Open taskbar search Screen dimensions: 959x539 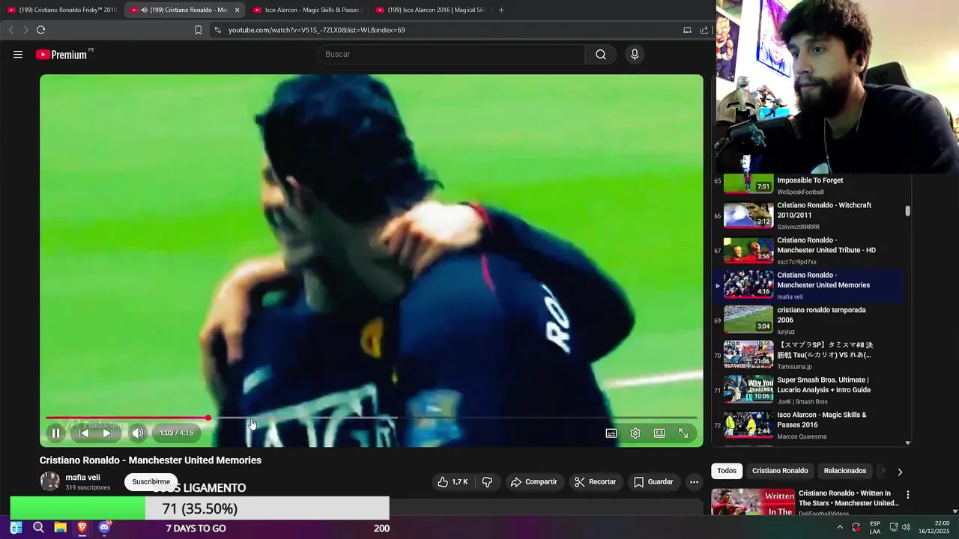click(38, 528)
